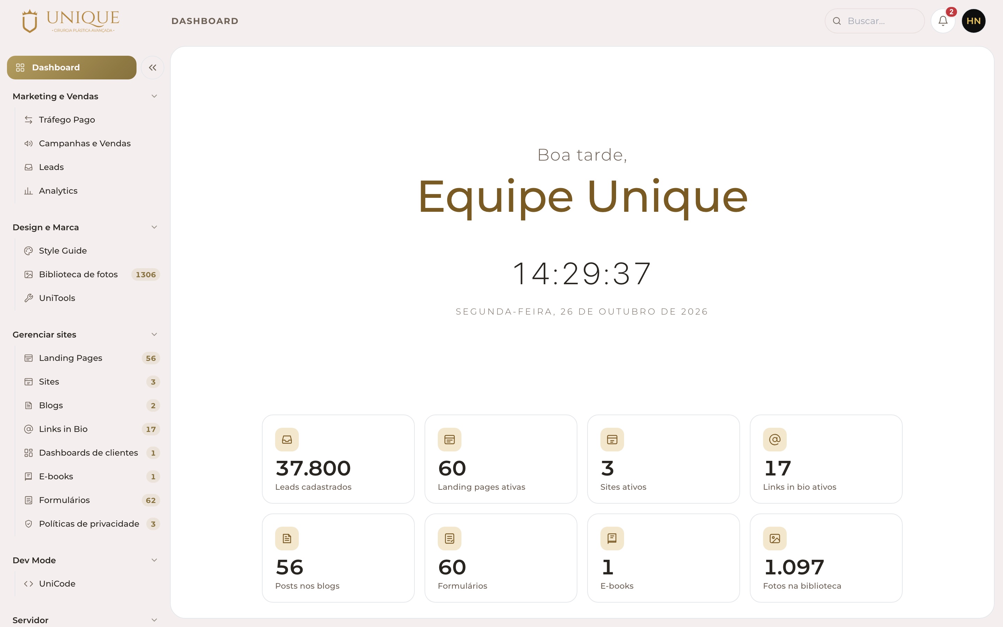This screenshot has height=627, width=1003.
Task: Collapse the Dev Mode section chevron
Action: [x=154, y=560]
